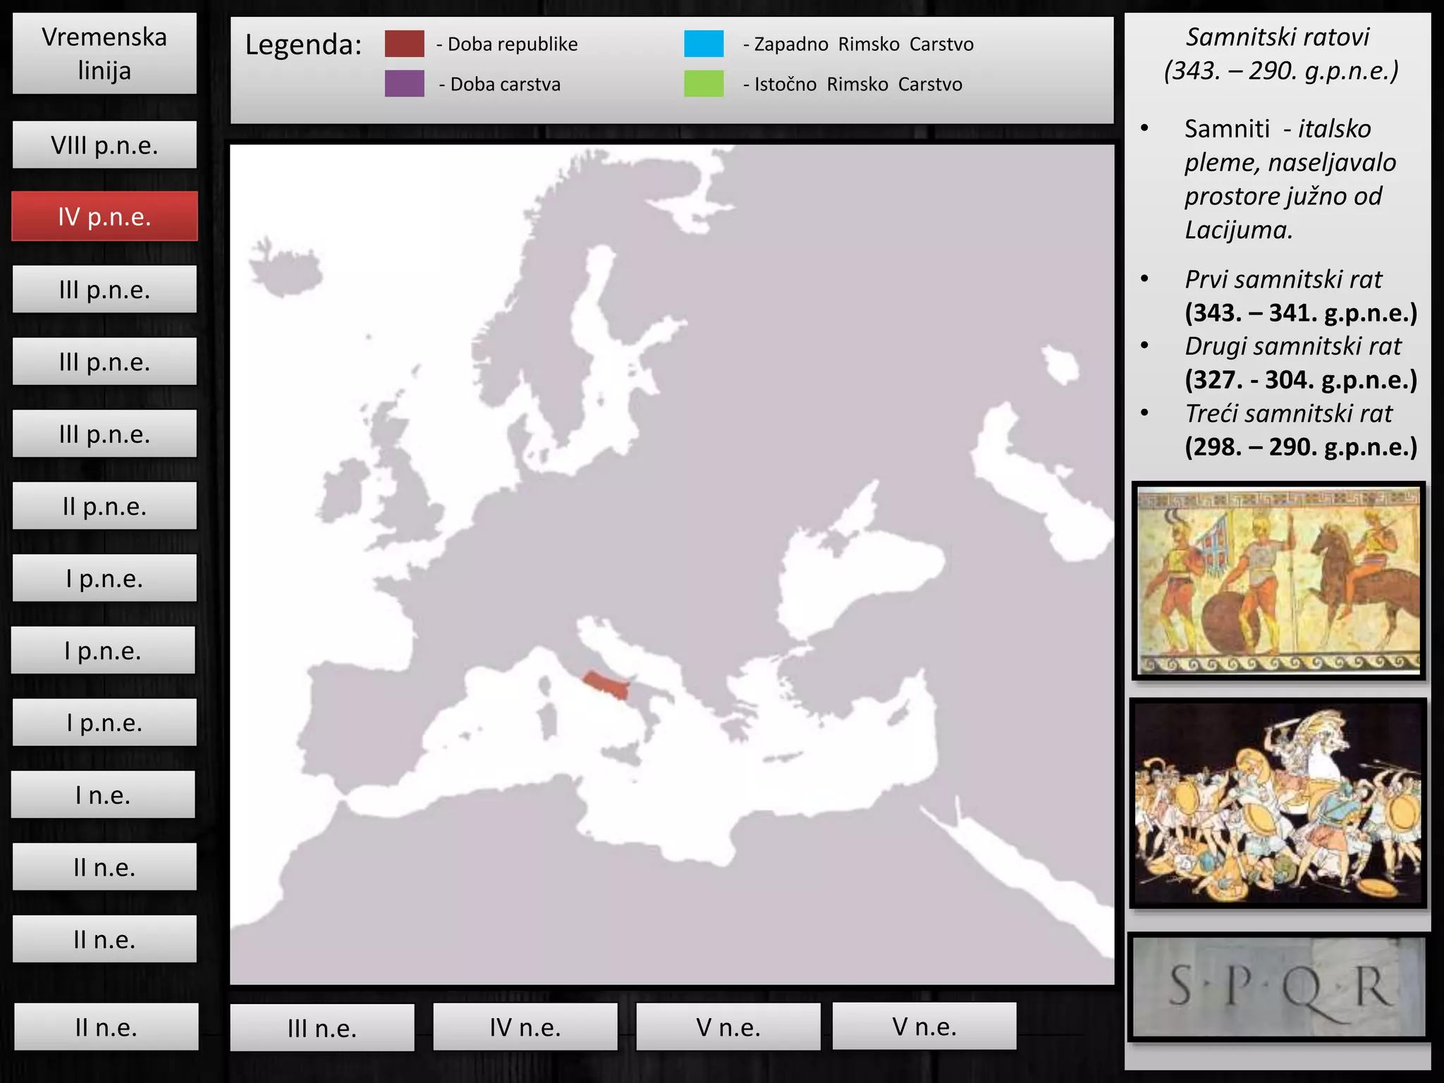
Task: Click the blue Zapadno Rimsko Carstvo swatch
Action: click(x=704, y=44)
